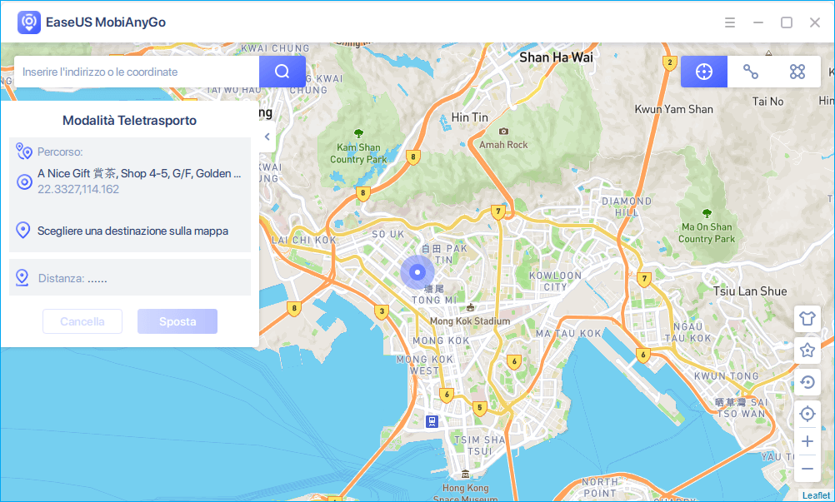Focus the address or coordinates field
The image size is (835, 502).
coord(137,72)
